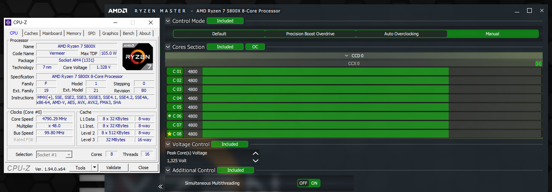552x192 pixels.
Task: Select the Auto Overclocking mode
Action: 402,34
